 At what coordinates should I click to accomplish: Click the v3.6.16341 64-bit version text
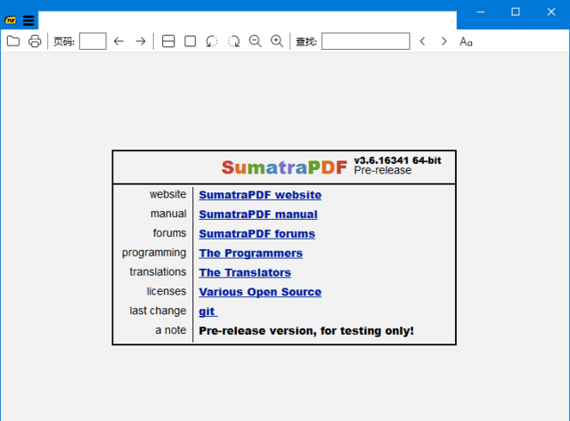click(398, 160)
